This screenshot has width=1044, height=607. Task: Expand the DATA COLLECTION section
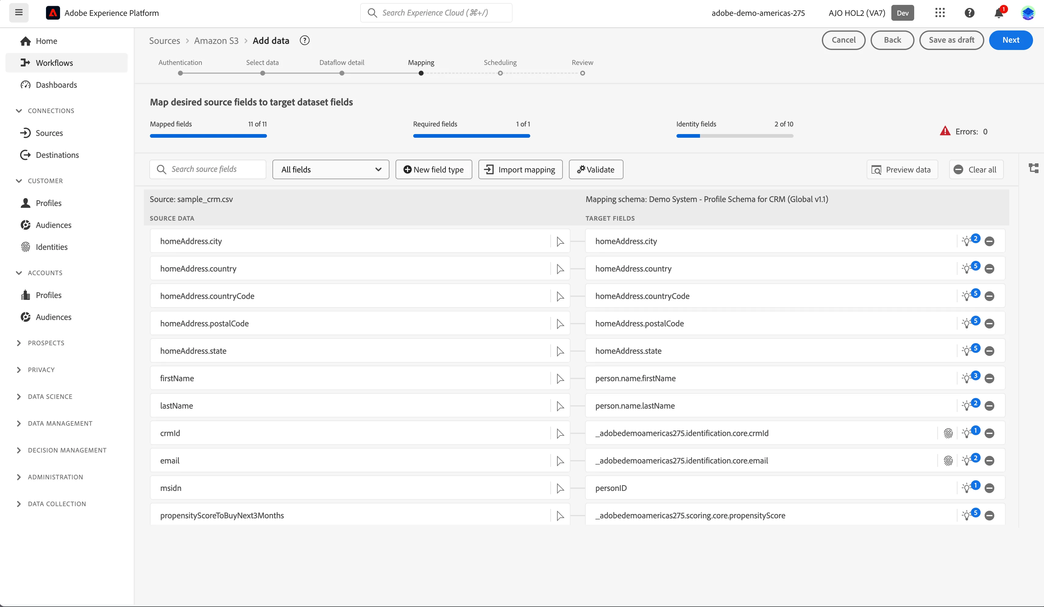click(x=19, y=504)
